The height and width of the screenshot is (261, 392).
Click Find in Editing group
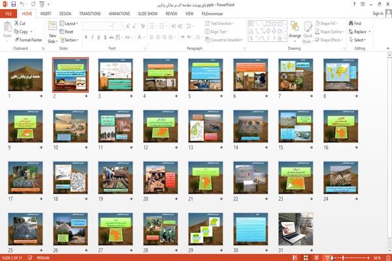(355, 24)
